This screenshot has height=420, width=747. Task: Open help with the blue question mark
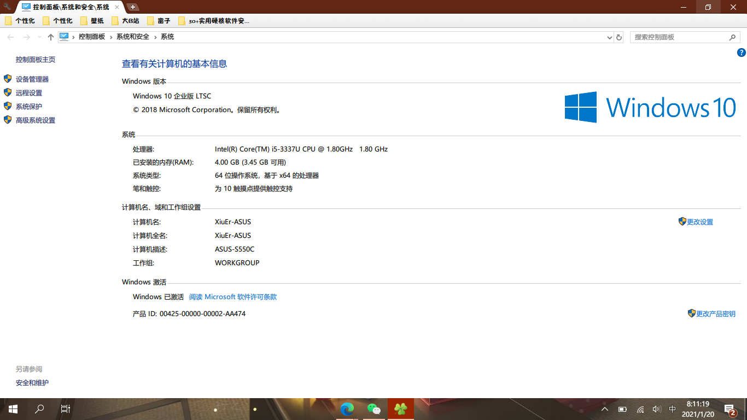[x=742, y=52]
